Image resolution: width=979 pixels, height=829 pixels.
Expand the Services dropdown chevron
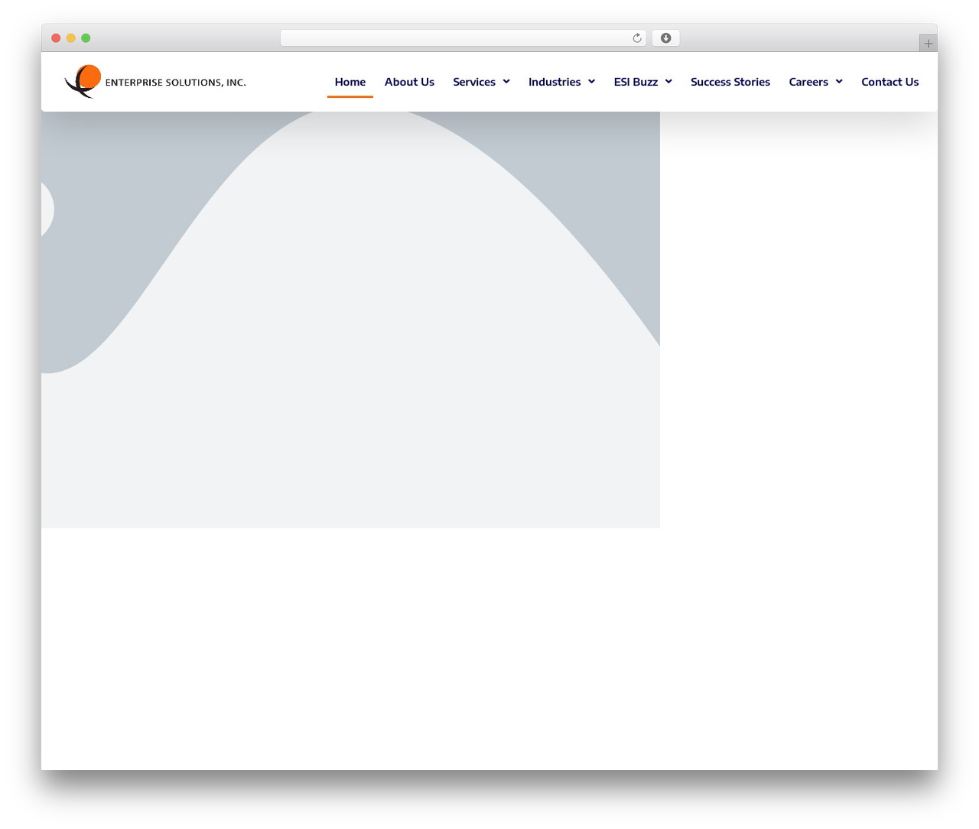point(506,82)
